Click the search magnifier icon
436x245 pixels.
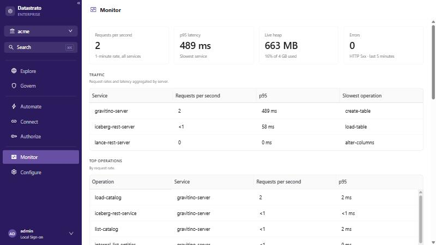[11, 47]
